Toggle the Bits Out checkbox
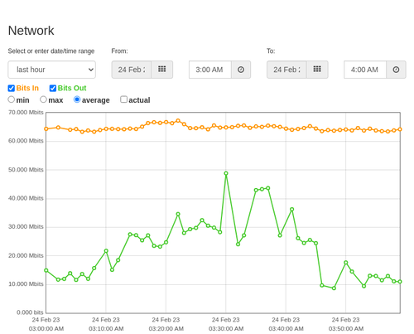This screenshot has width=414, height=334. tap(53, 88)
